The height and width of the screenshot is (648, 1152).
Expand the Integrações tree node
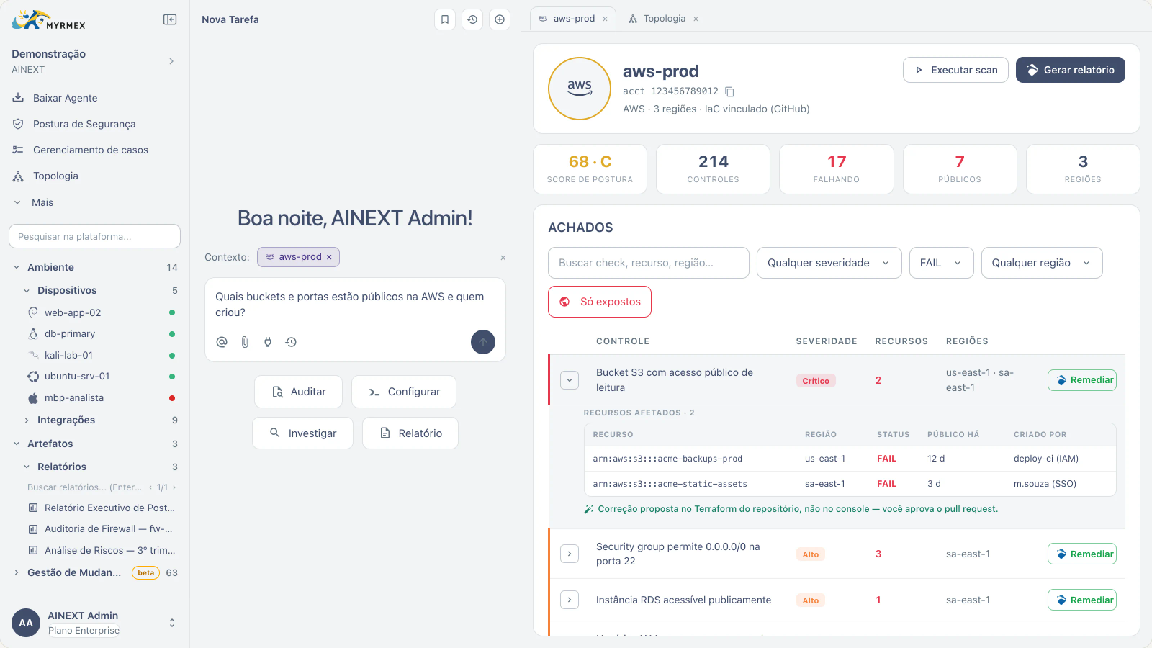pos(27,420)
